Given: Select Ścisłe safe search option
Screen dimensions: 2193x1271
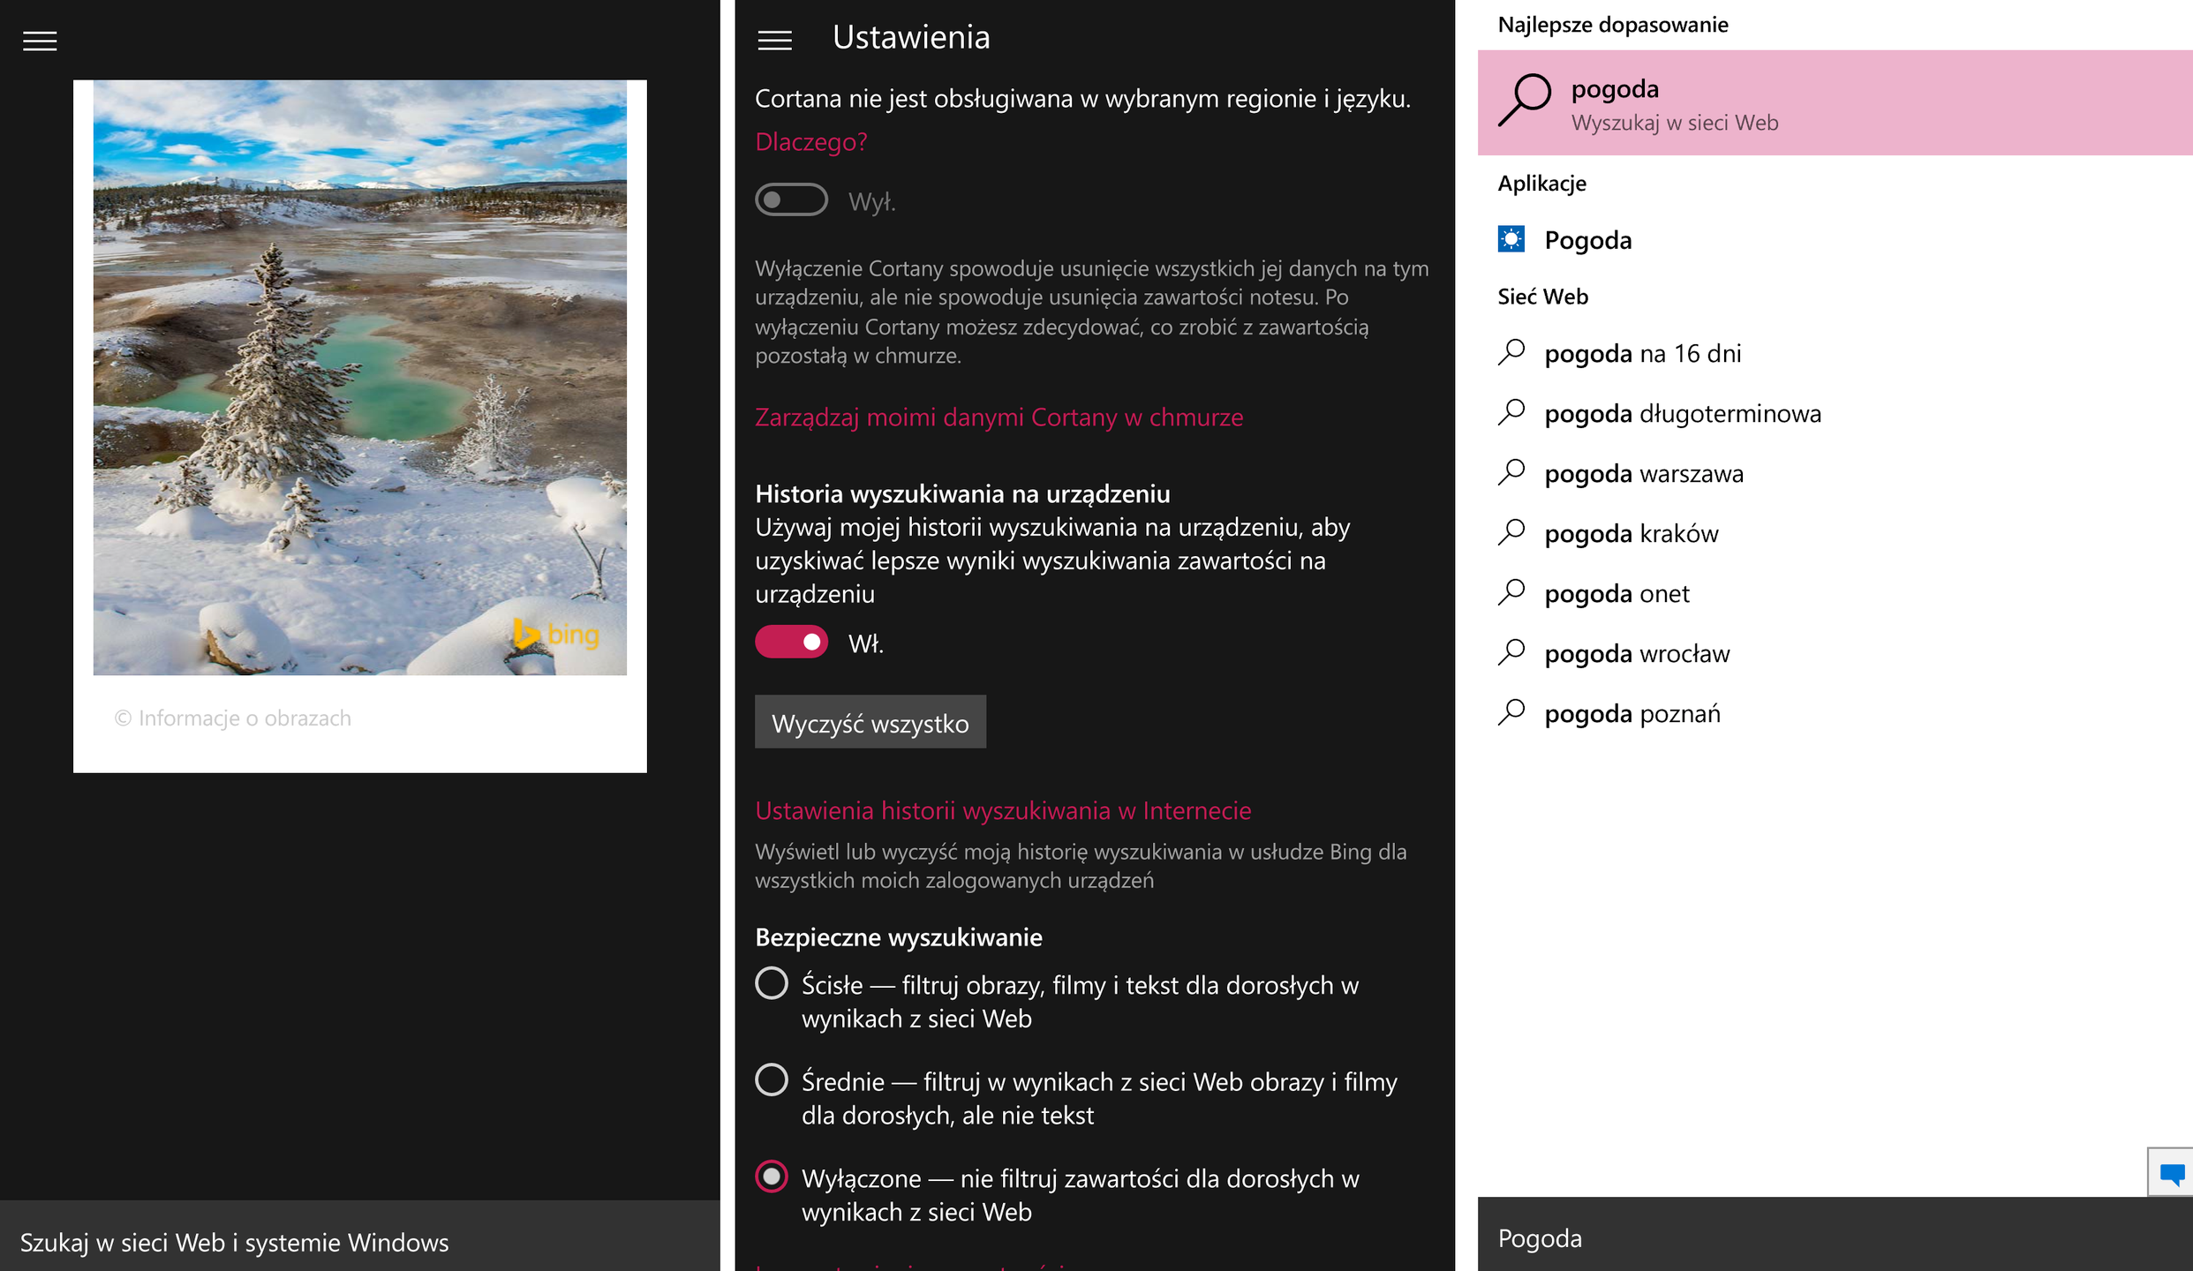Looking at the screenshot, I should coord(772,983).
